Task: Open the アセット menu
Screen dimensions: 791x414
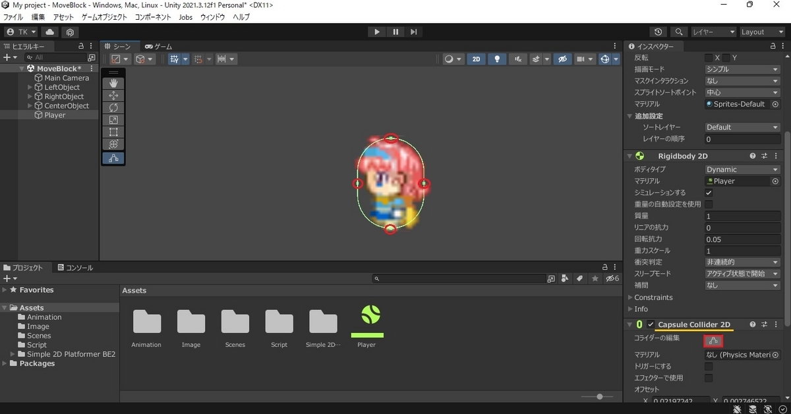Action: click(x=63, y=17)
